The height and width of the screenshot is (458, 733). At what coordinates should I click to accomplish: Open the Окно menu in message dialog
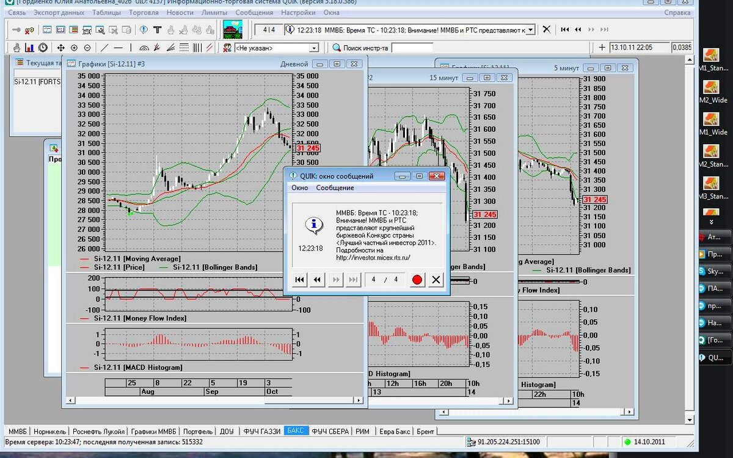pyautogui.click(x=299, y=187)
